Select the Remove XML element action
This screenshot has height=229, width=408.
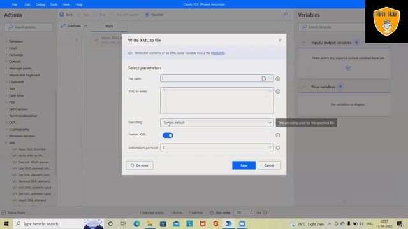click(x=32, y=181)
